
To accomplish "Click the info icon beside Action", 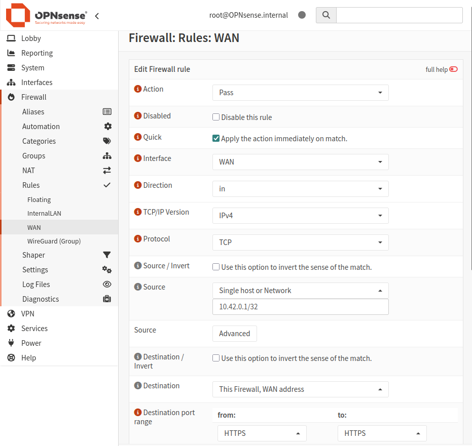I will click(x=137, y=89).
